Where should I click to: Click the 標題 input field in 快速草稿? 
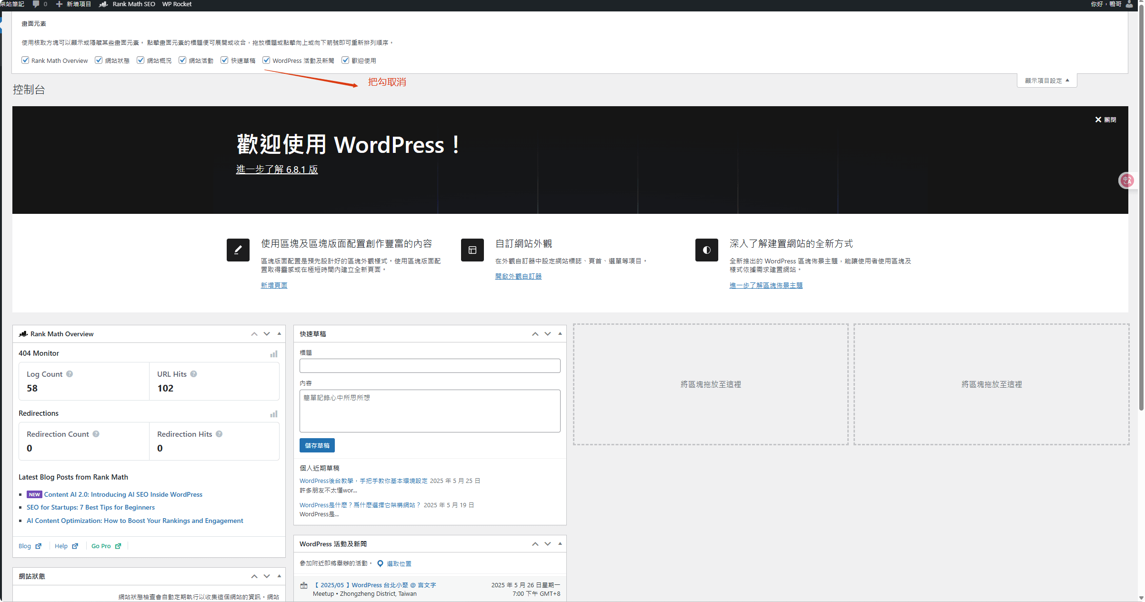coord(430,366)
